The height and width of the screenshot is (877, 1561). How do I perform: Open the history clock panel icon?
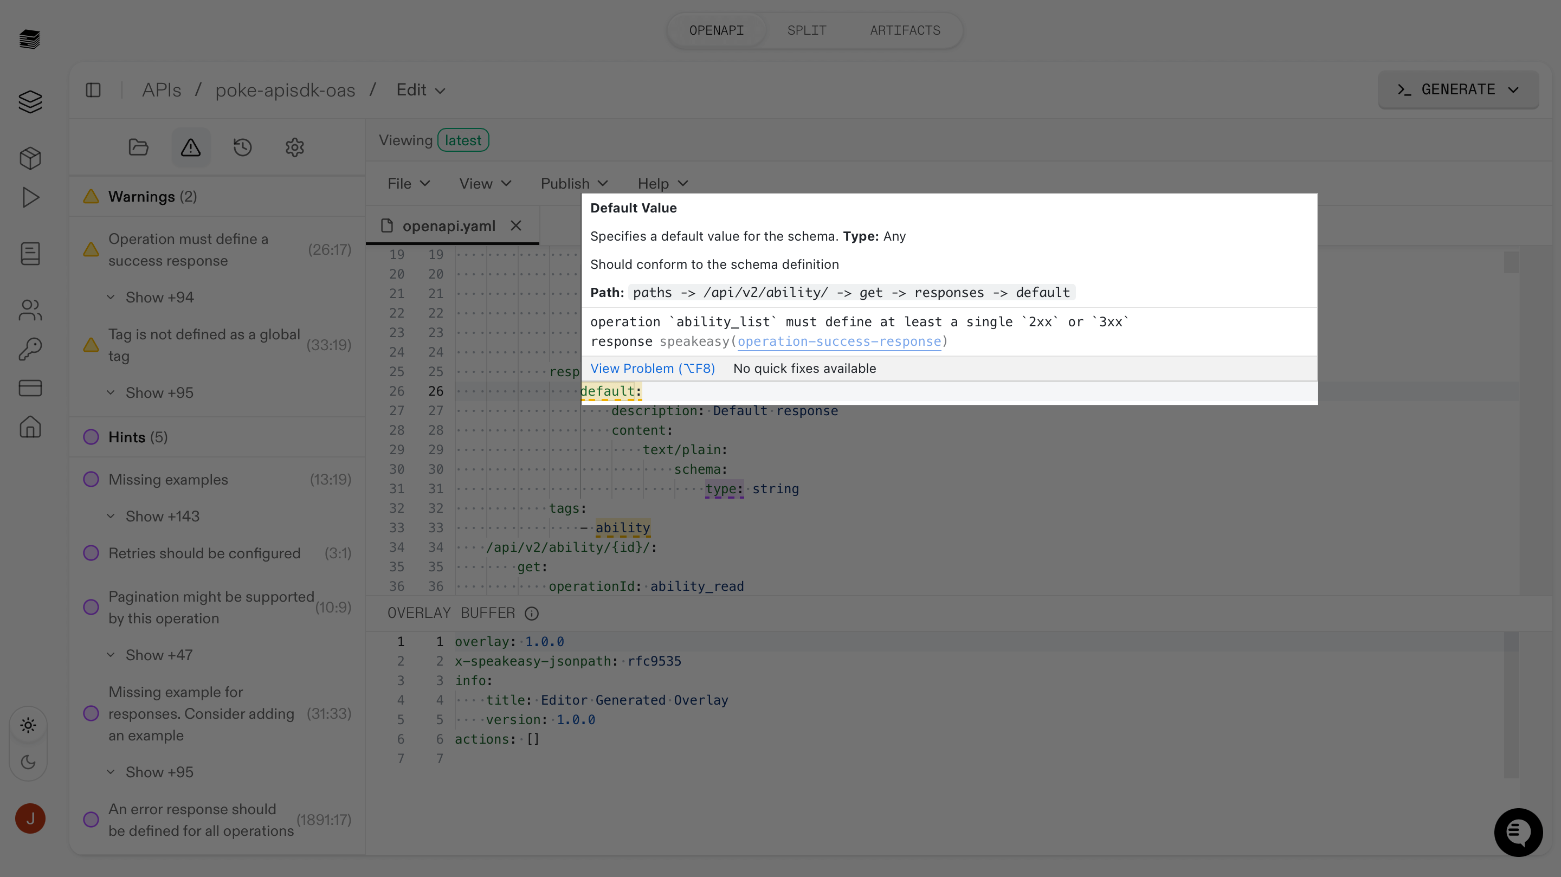(242, 147)
